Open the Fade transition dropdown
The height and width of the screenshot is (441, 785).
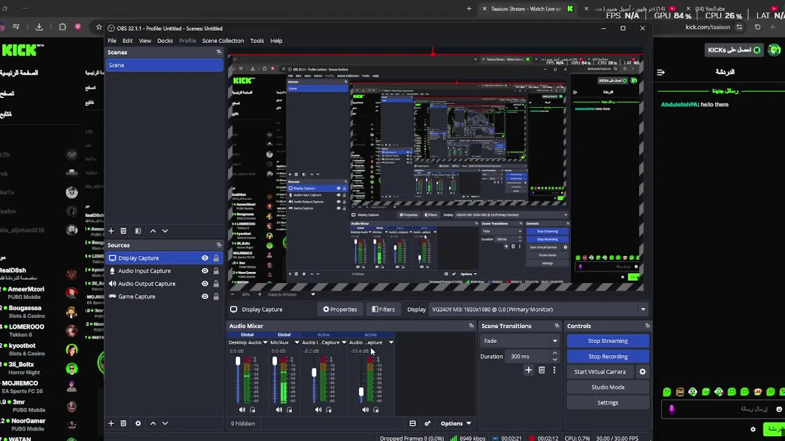click(x=520, y=341)
